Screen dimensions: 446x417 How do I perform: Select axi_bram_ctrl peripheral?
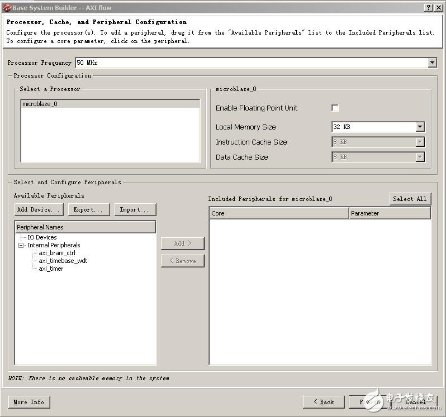pyautogui.click(x=57, y=253)
